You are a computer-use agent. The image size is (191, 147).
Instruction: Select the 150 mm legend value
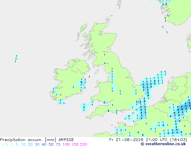(75, 145)
